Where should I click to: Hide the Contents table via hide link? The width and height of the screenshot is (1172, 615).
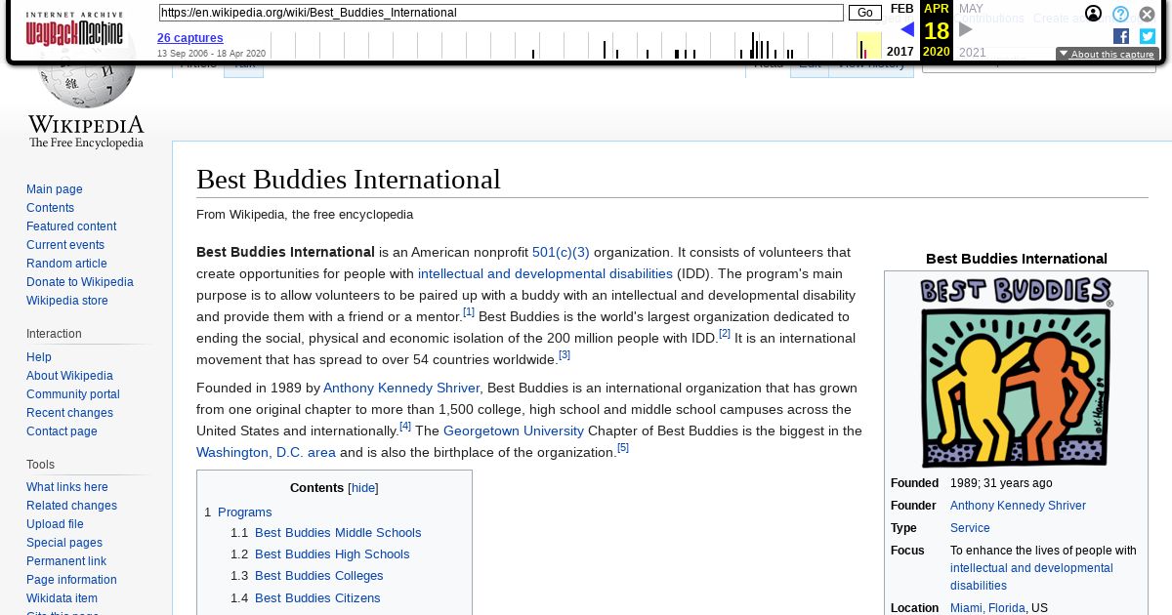[363, 488]
